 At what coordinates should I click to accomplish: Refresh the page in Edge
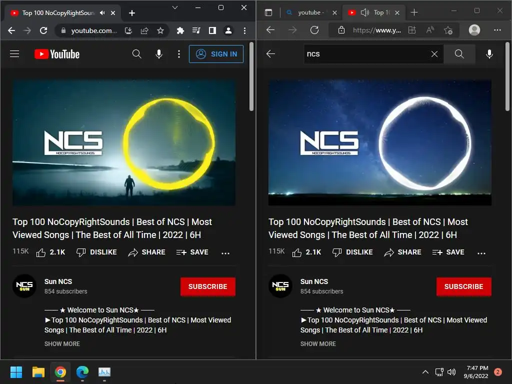[314, 30]
